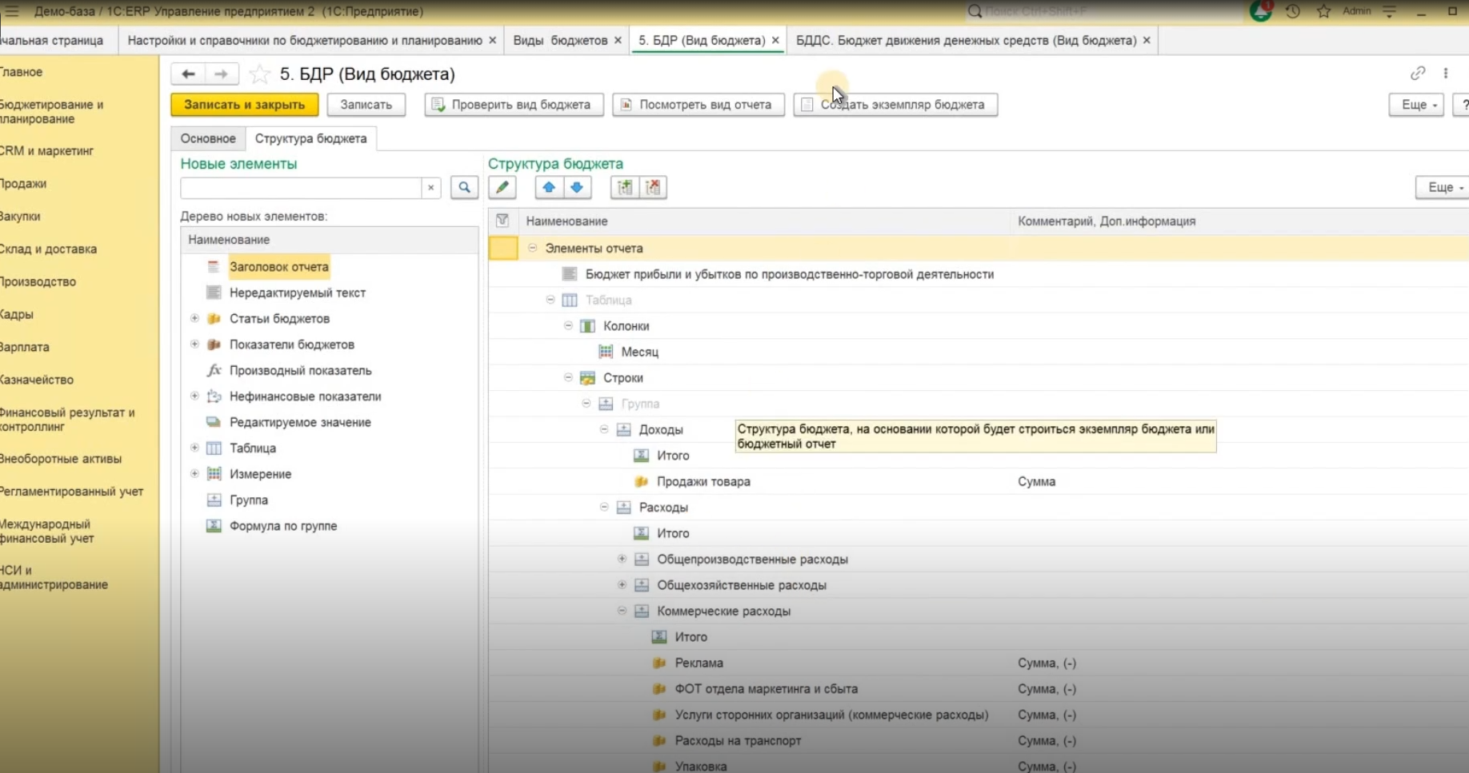This screenshot has height=773, width=1469.
Task: Switch to the Основное tab
Action: 208,138
